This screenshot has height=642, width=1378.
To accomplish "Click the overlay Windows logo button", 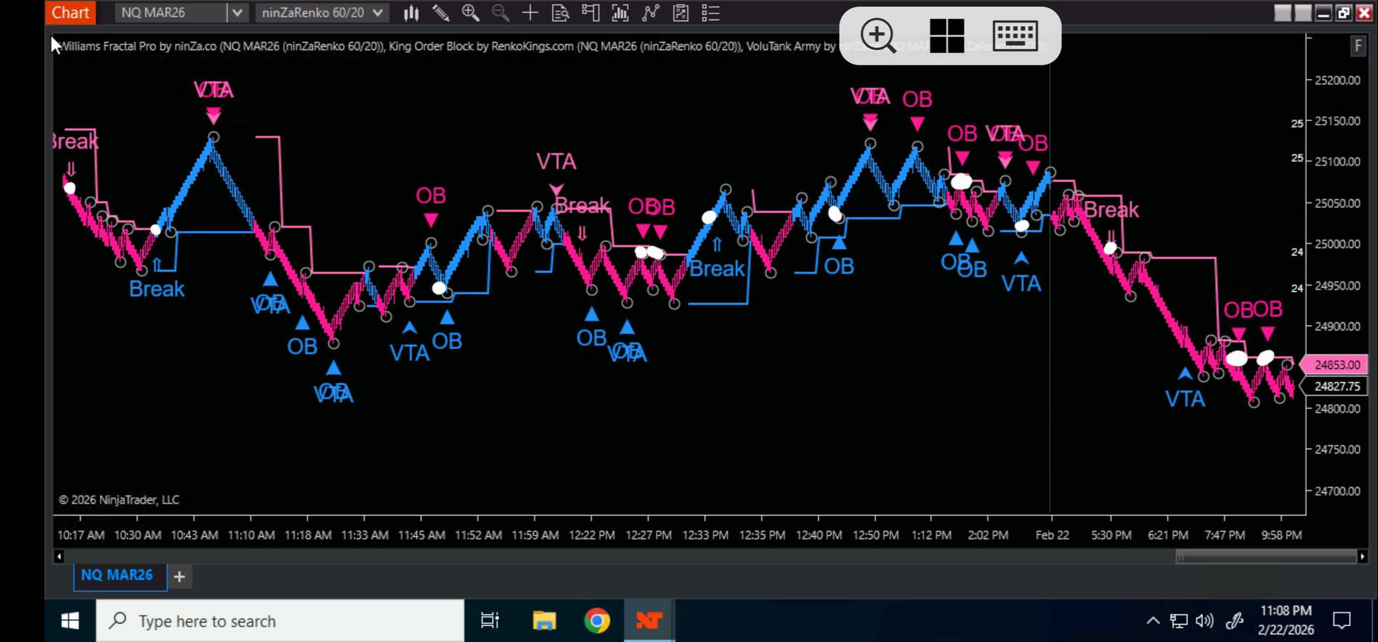I will point(947,36).
